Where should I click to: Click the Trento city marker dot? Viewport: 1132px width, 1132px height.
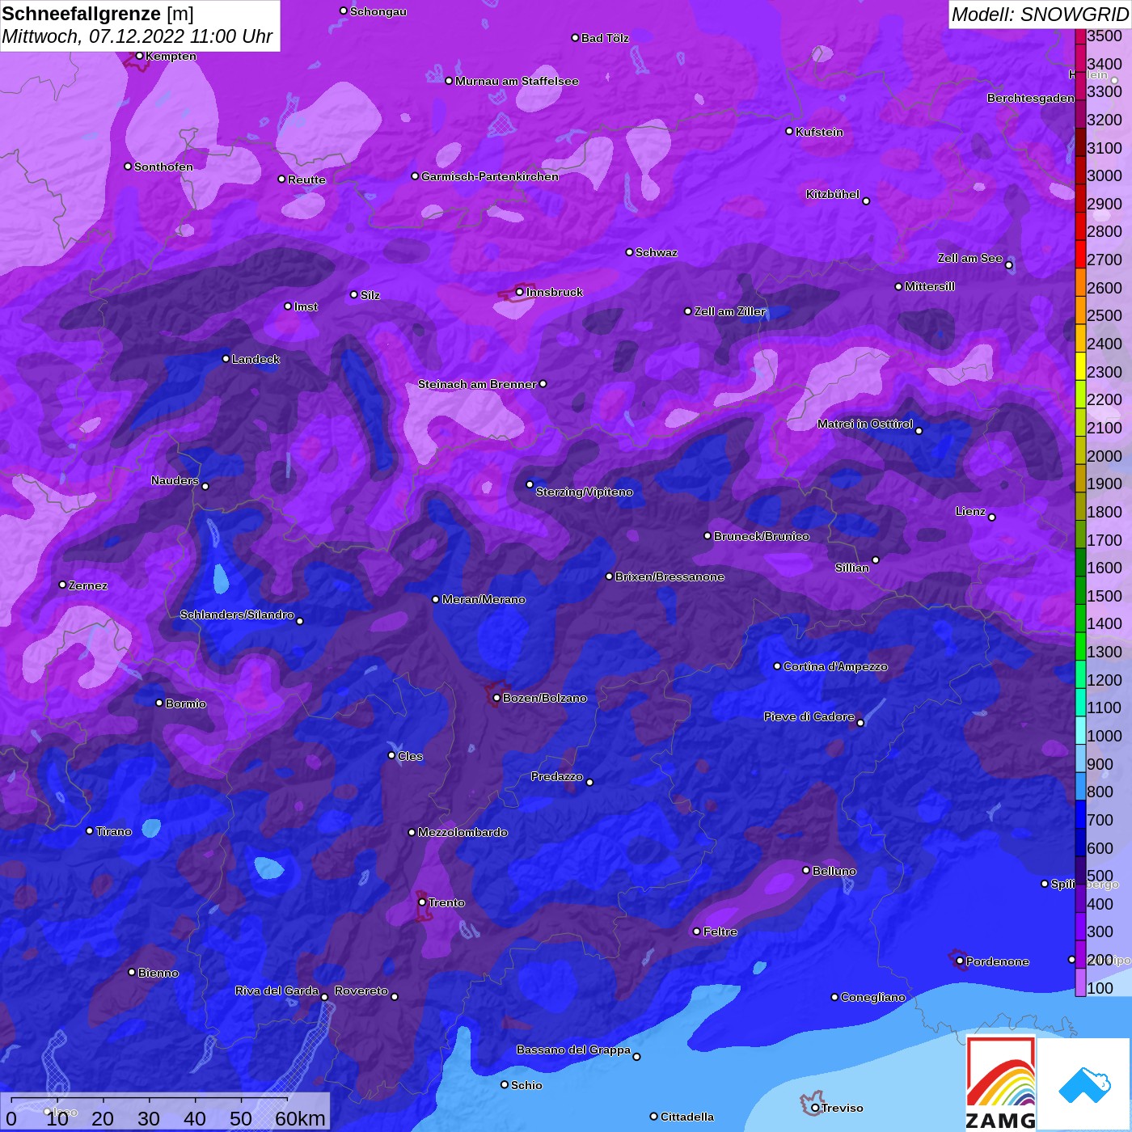tap(422, 902)
